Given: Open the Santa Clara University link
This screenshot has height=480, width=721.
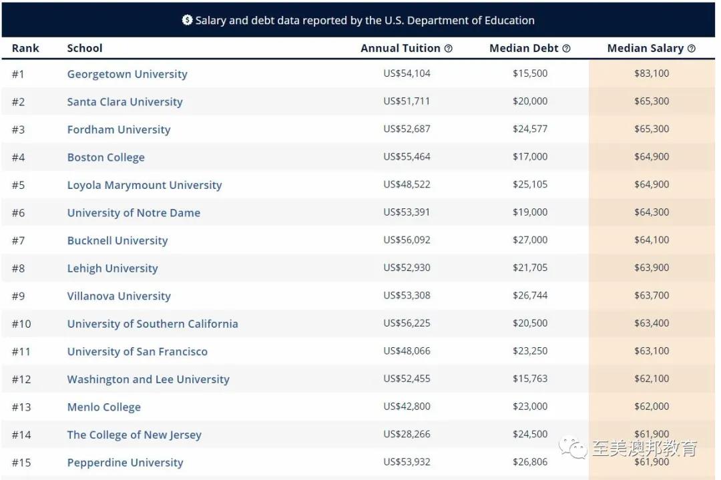Looking at the screenshot, I should [125, 101].
